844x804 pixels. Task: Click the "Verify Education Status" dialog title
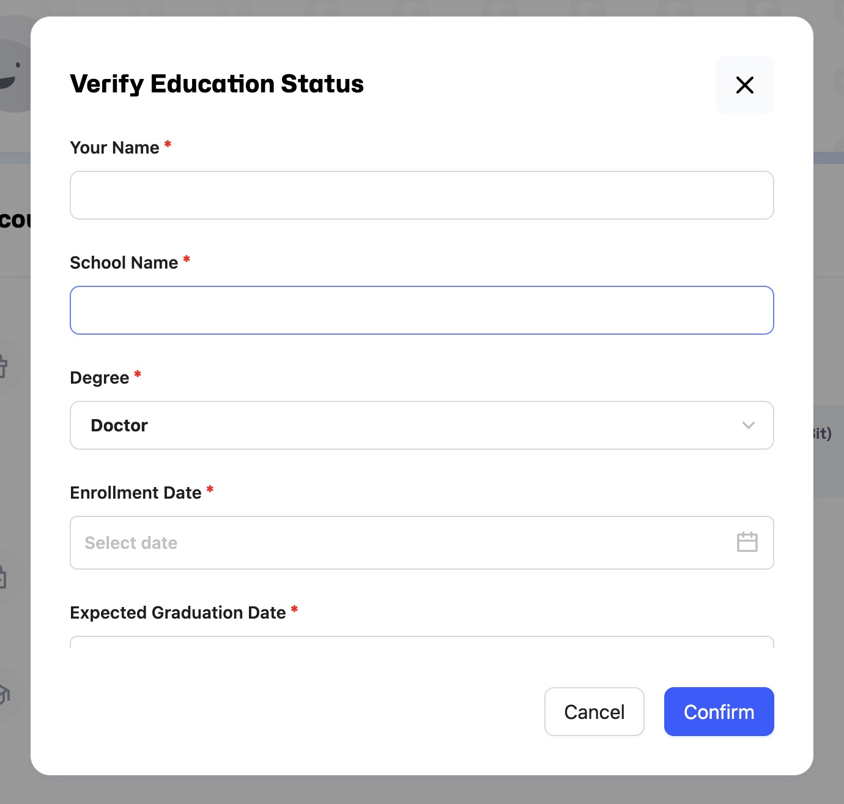(217, 84)
